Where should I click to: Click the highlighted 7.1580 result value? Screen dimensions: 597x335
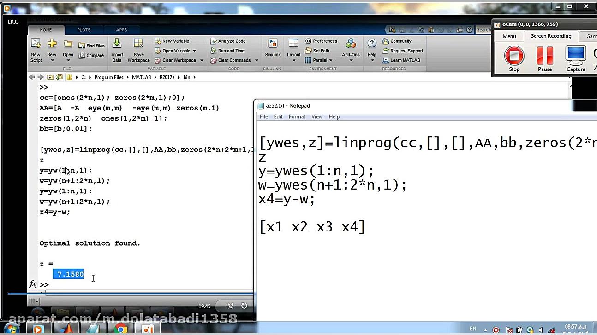(68, 274)
